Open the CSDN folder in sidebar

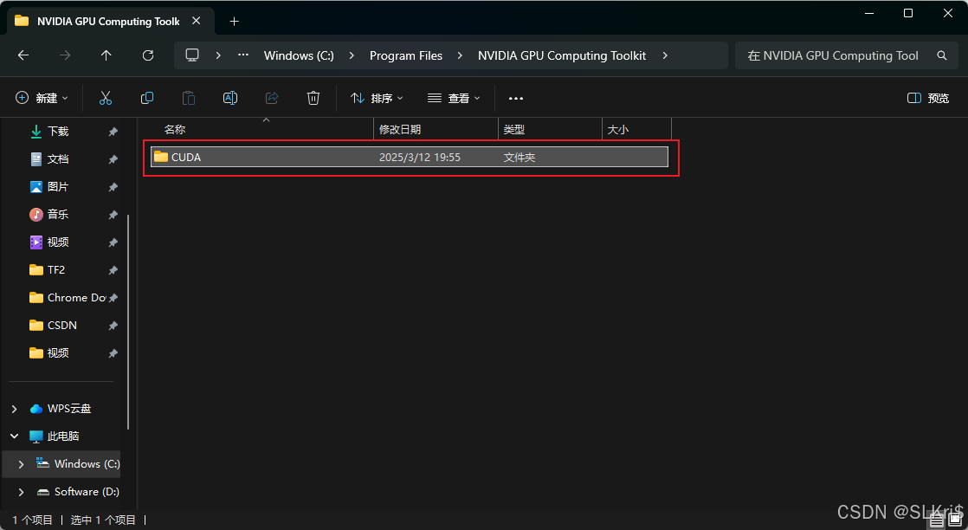61,326
